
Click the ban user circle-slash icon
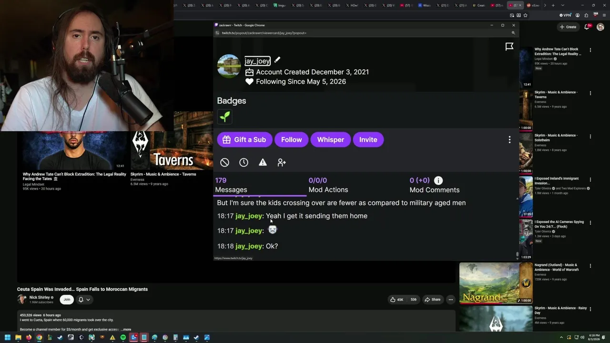[224, 162]
